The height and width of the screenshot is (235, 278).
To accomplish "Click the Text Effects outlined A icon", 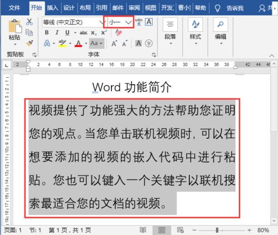I will [47, 43].
